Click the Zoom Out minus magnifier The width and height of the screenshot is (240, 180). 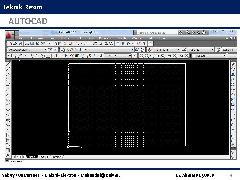[x=175, y=56]
